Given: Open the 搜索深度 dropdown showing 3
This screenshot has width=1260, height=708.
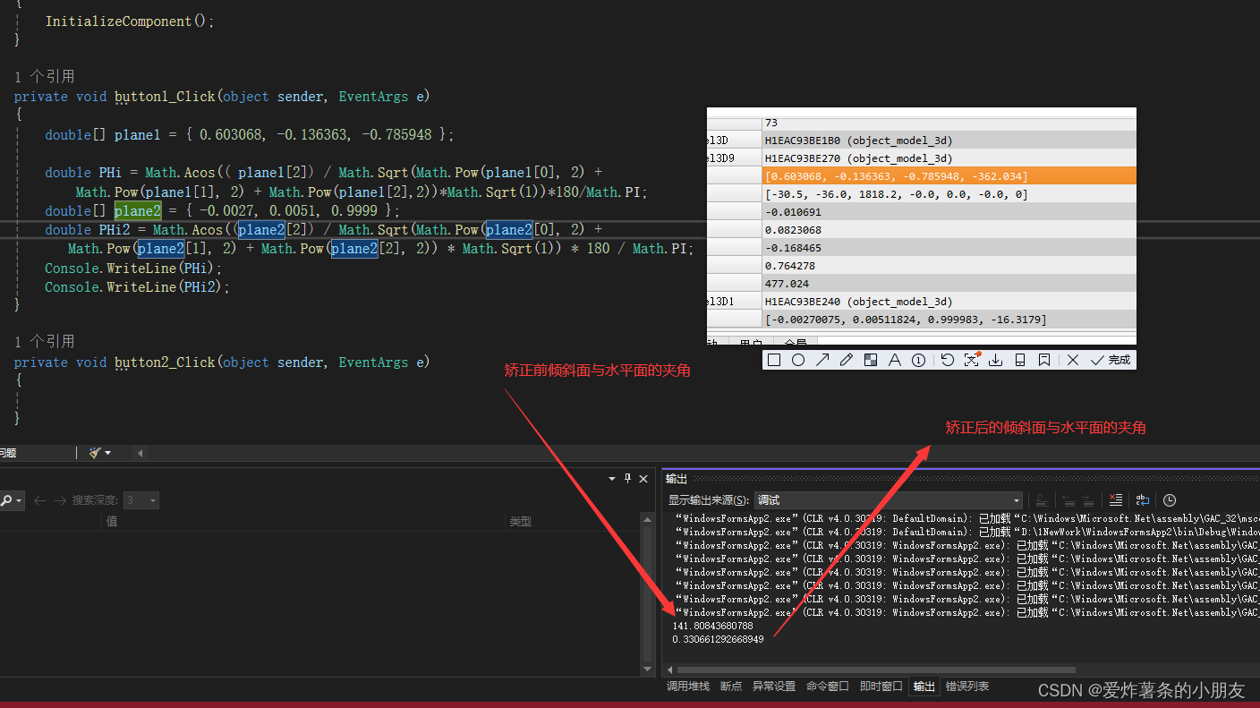Looking at the screenshot, I should 141,500.
